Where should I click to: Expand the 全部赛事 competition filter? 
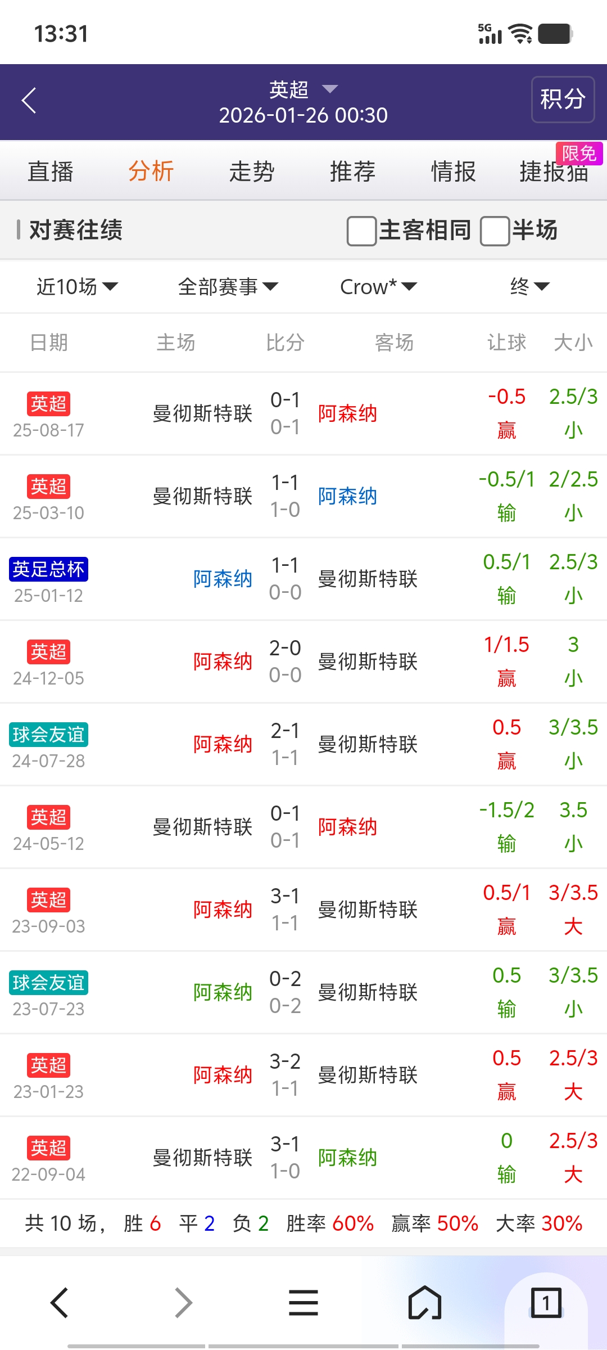click(228, 287)
